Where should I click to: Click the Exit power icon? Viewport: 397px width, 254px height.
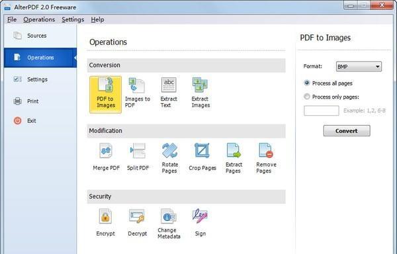[17, 120]
